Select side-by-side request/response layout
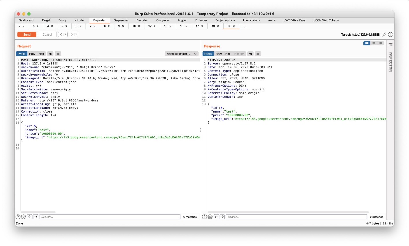The width and height of the screenshot is (409, 246). (x=367, y=43)
